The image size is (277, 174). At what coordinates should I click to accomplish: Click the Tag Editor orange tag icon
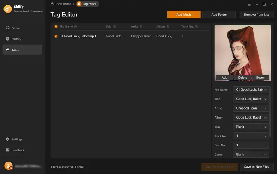(x=79, y=4)
